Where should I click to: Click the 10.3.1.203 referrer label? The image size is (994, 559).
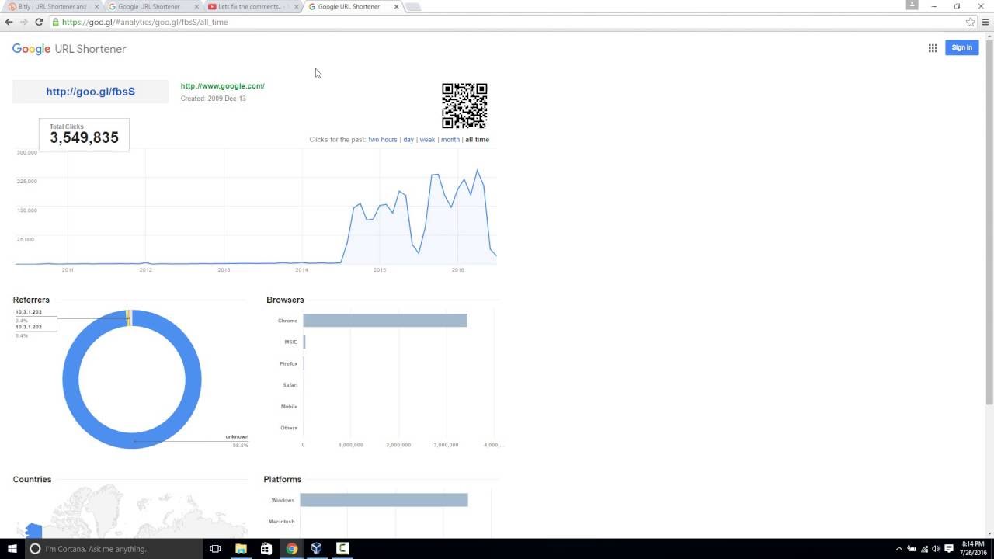[29, 312]
